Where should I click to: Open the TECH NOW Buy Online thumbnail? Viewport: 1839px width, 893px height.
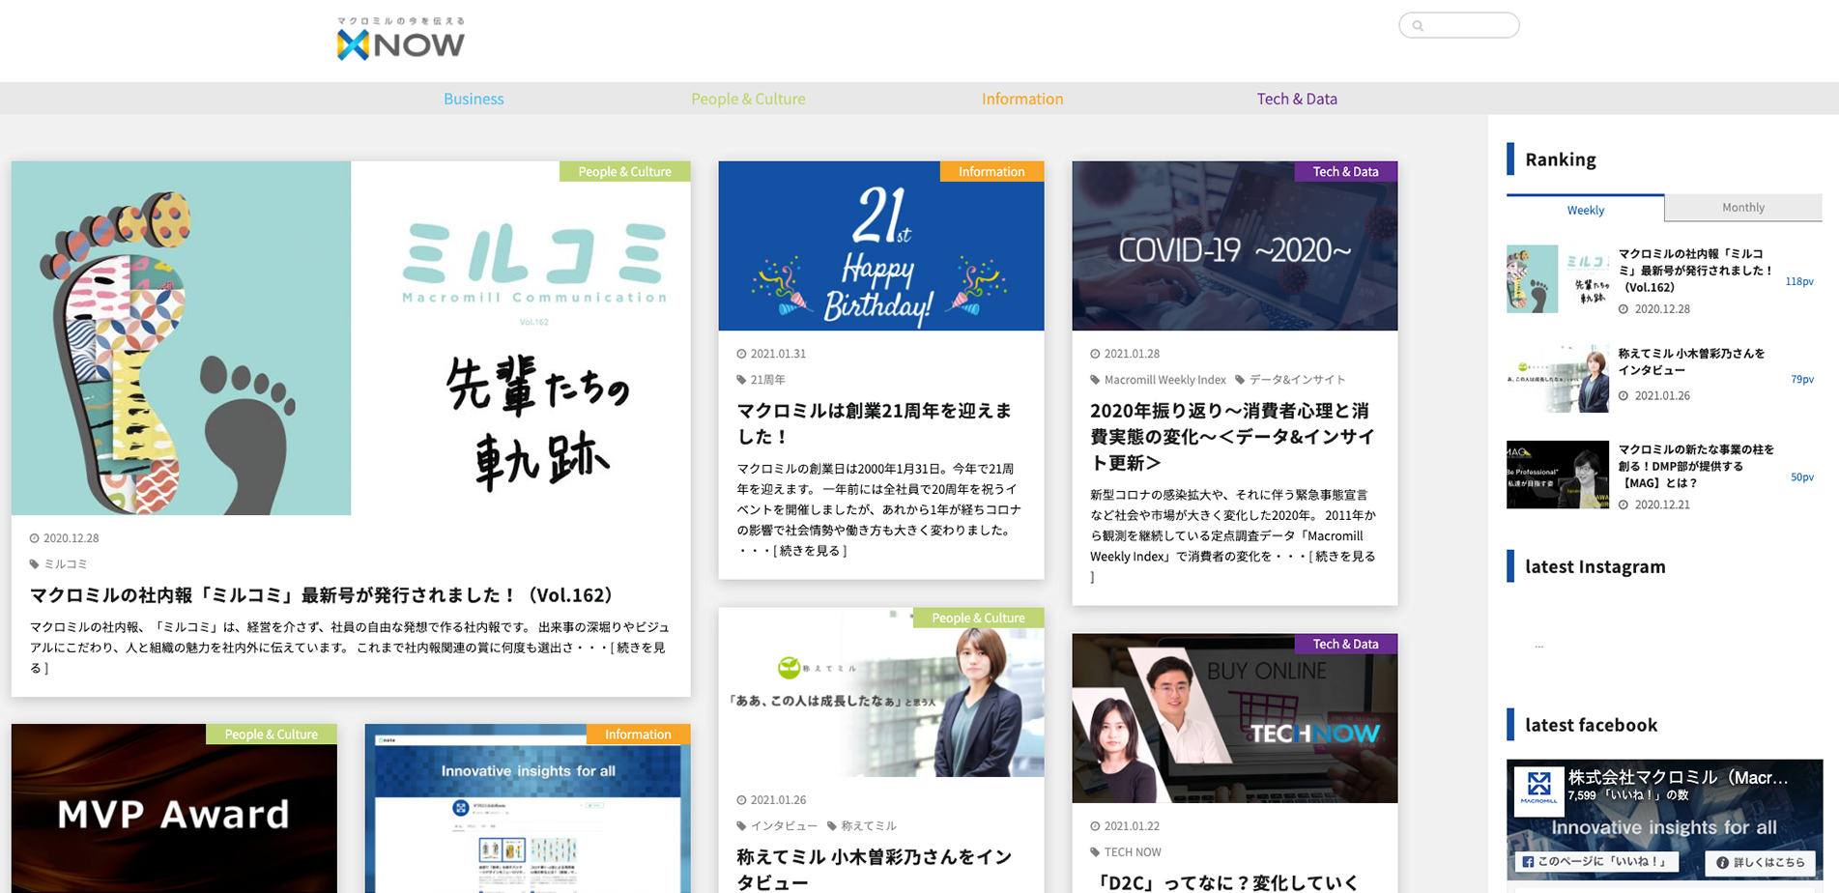[1235, 718]
